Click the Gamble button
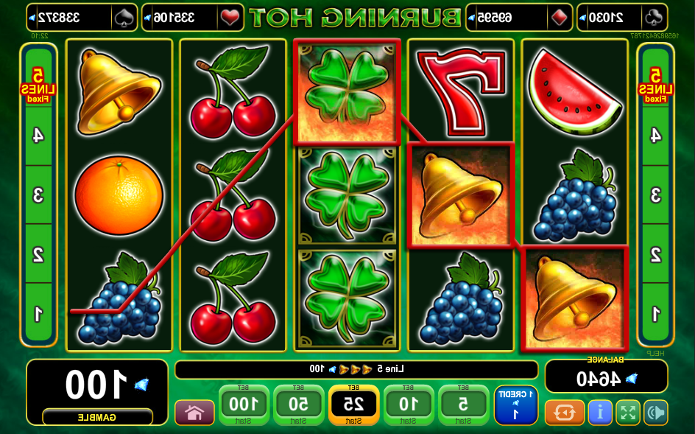The image size is (695, 434). [x=97, y=418]
